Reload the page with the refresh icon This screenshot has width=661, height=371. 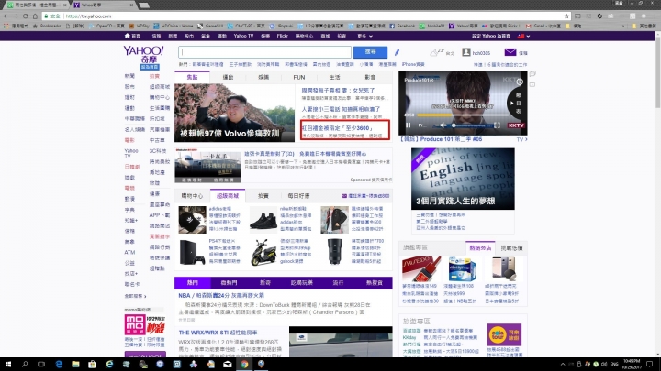(26, 16)
